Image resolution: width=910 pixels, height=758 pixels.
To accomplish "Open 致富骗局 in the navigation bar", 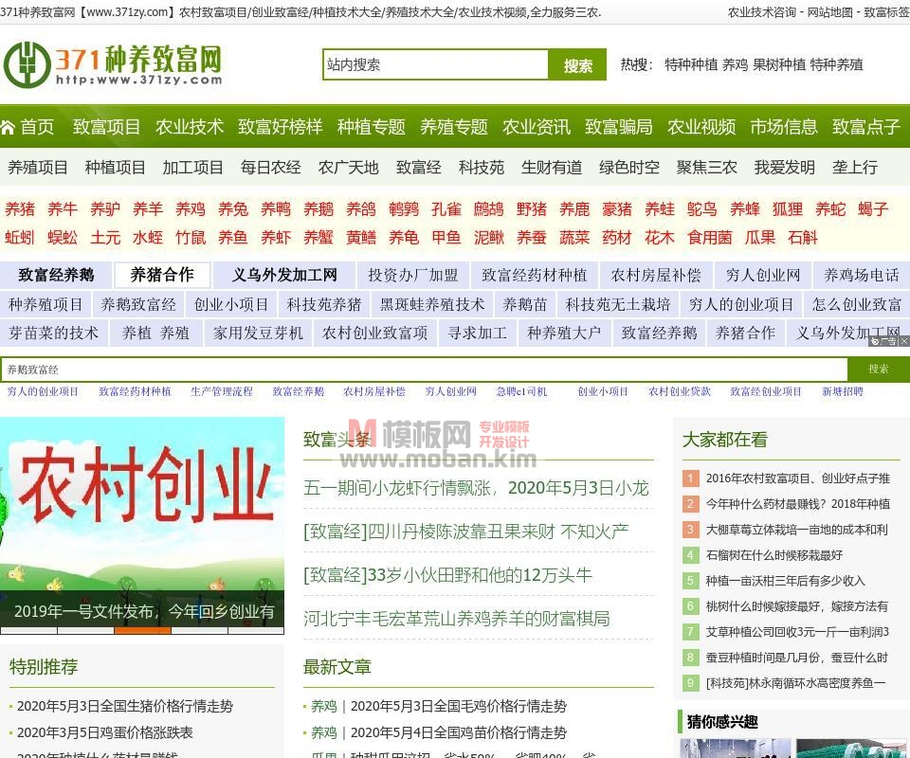I will click(x=619, y=127).
